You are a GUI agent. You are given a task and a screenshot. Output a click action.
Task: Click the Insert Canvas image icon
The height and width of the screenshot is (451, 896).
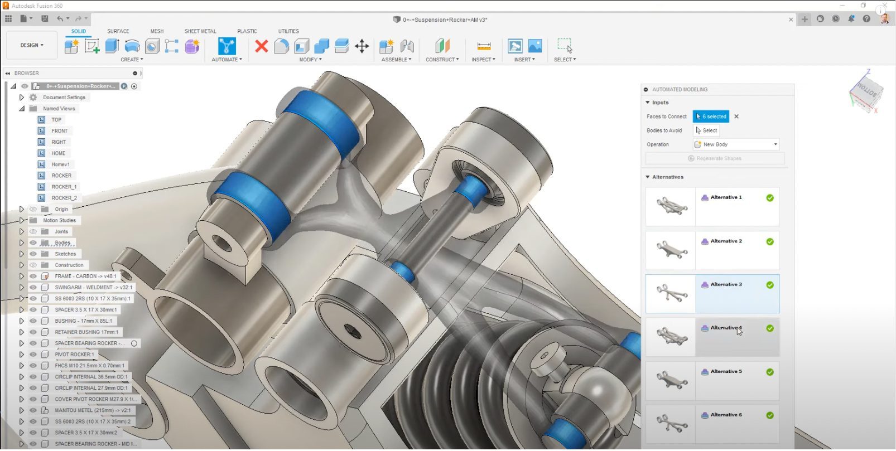[x=534, y=46]
